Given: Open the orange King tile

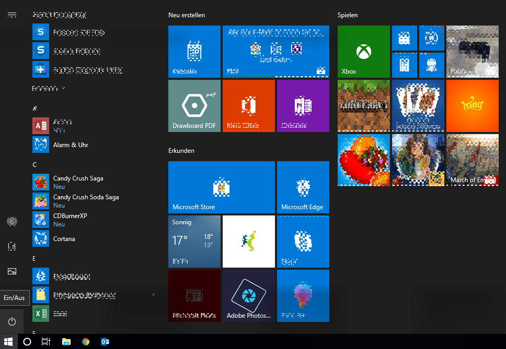Looking at the screenshot, I should pos(473,106).
